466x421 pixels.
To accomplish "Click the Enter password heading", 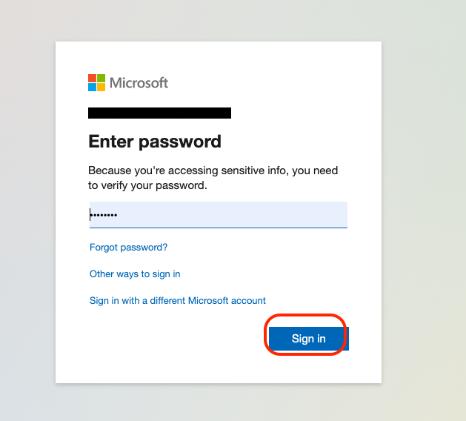I will coord(155,142).
